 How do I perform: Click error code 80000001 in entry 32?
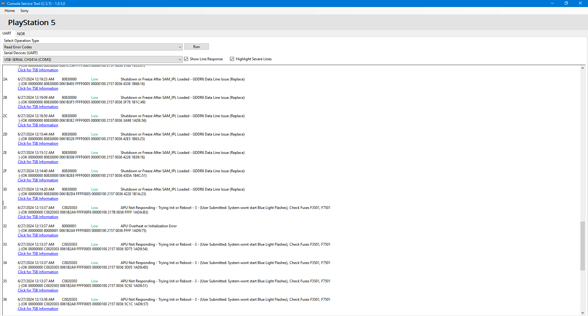(69, 226)
